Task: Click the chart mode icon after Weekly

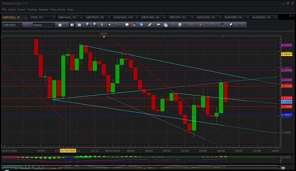Action: tap(60, 25)
